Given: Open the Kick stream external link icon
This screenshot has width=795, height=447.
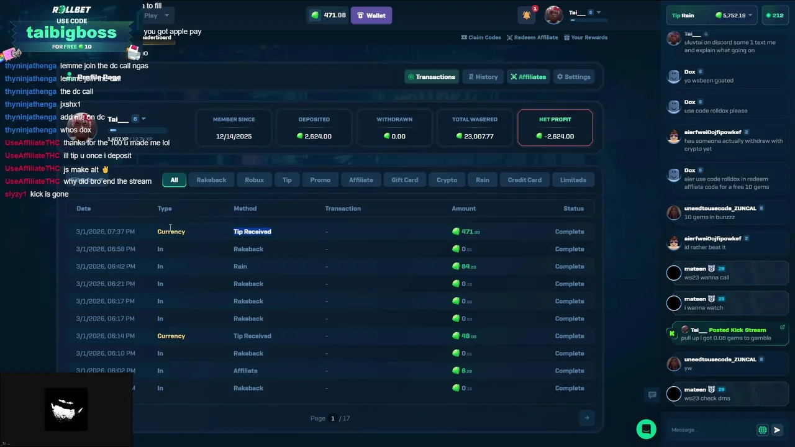Looking at the screenshot, I should 782,327.
